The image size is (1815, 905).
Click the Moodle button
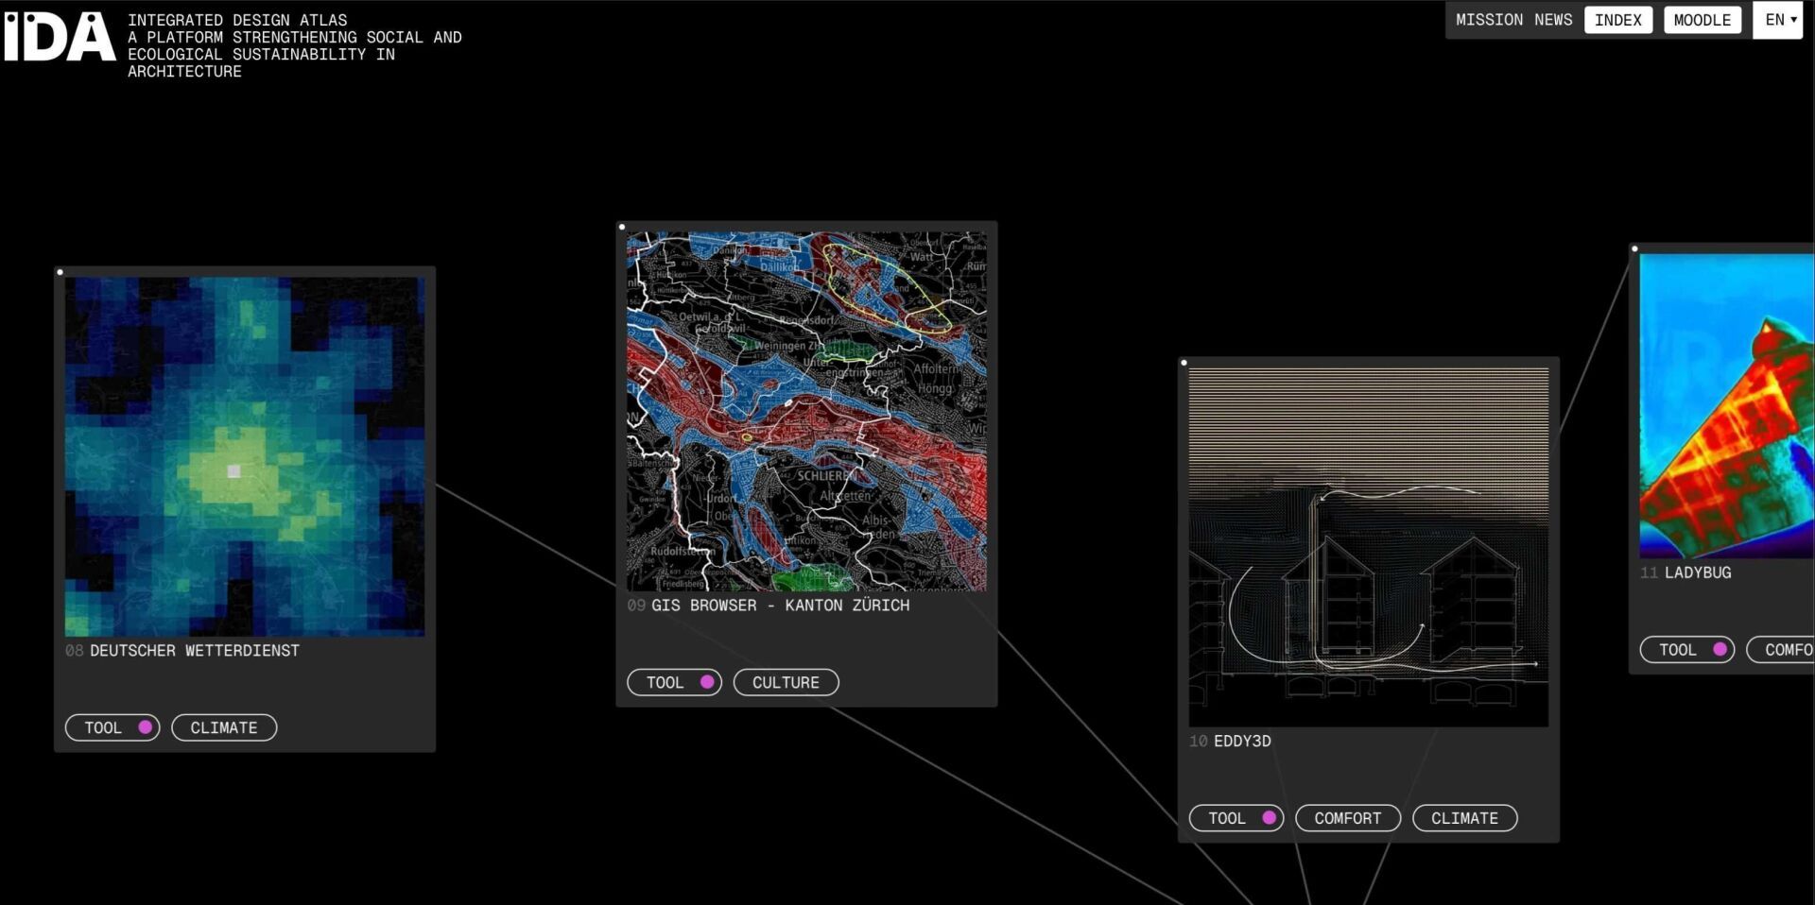(1702, 20)
